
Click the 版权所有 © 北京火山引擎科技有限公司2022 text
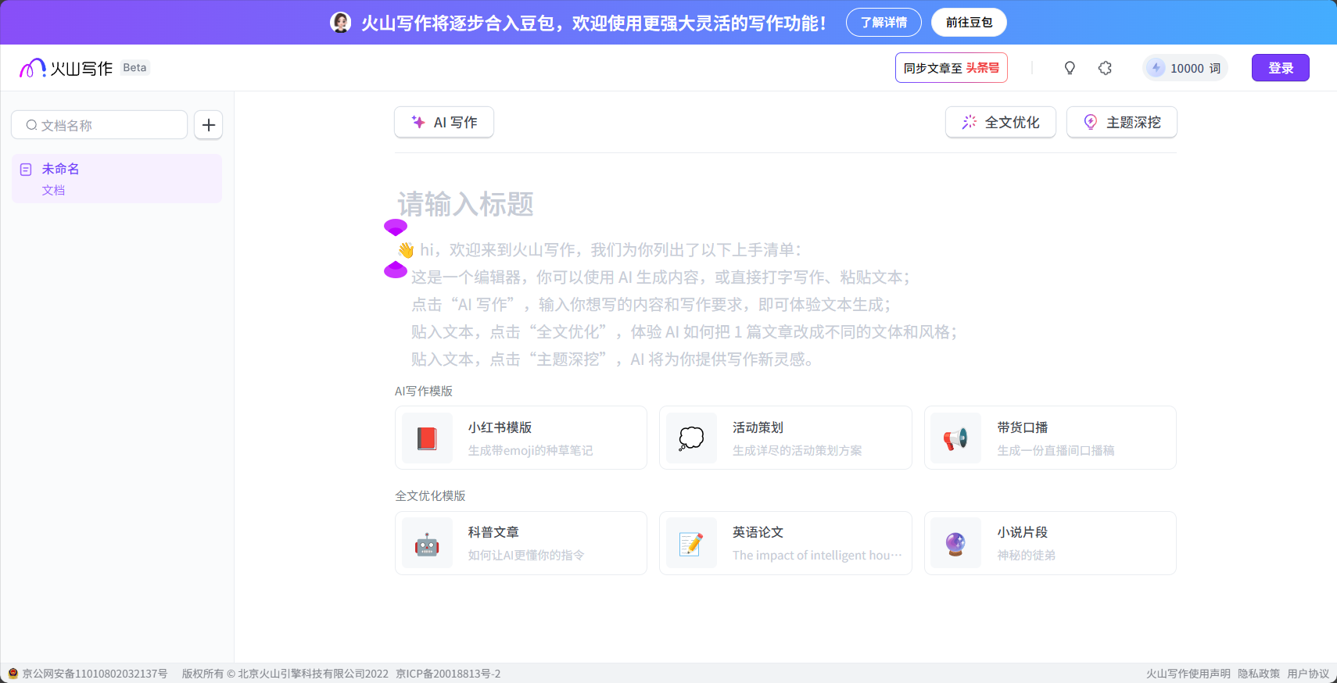click(x=285, y=674)
